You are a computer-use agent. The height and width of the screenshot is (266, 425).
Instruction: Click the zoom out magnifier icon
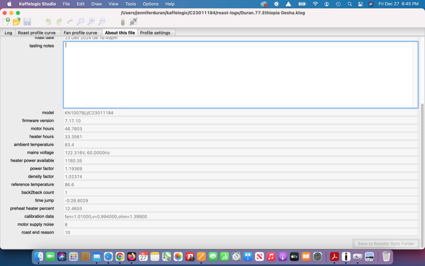[102, 22]
